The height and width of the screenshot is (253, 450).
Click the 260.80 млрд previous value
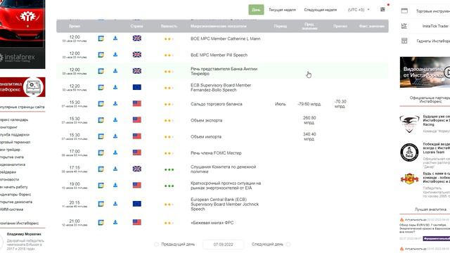pos(309,120)
